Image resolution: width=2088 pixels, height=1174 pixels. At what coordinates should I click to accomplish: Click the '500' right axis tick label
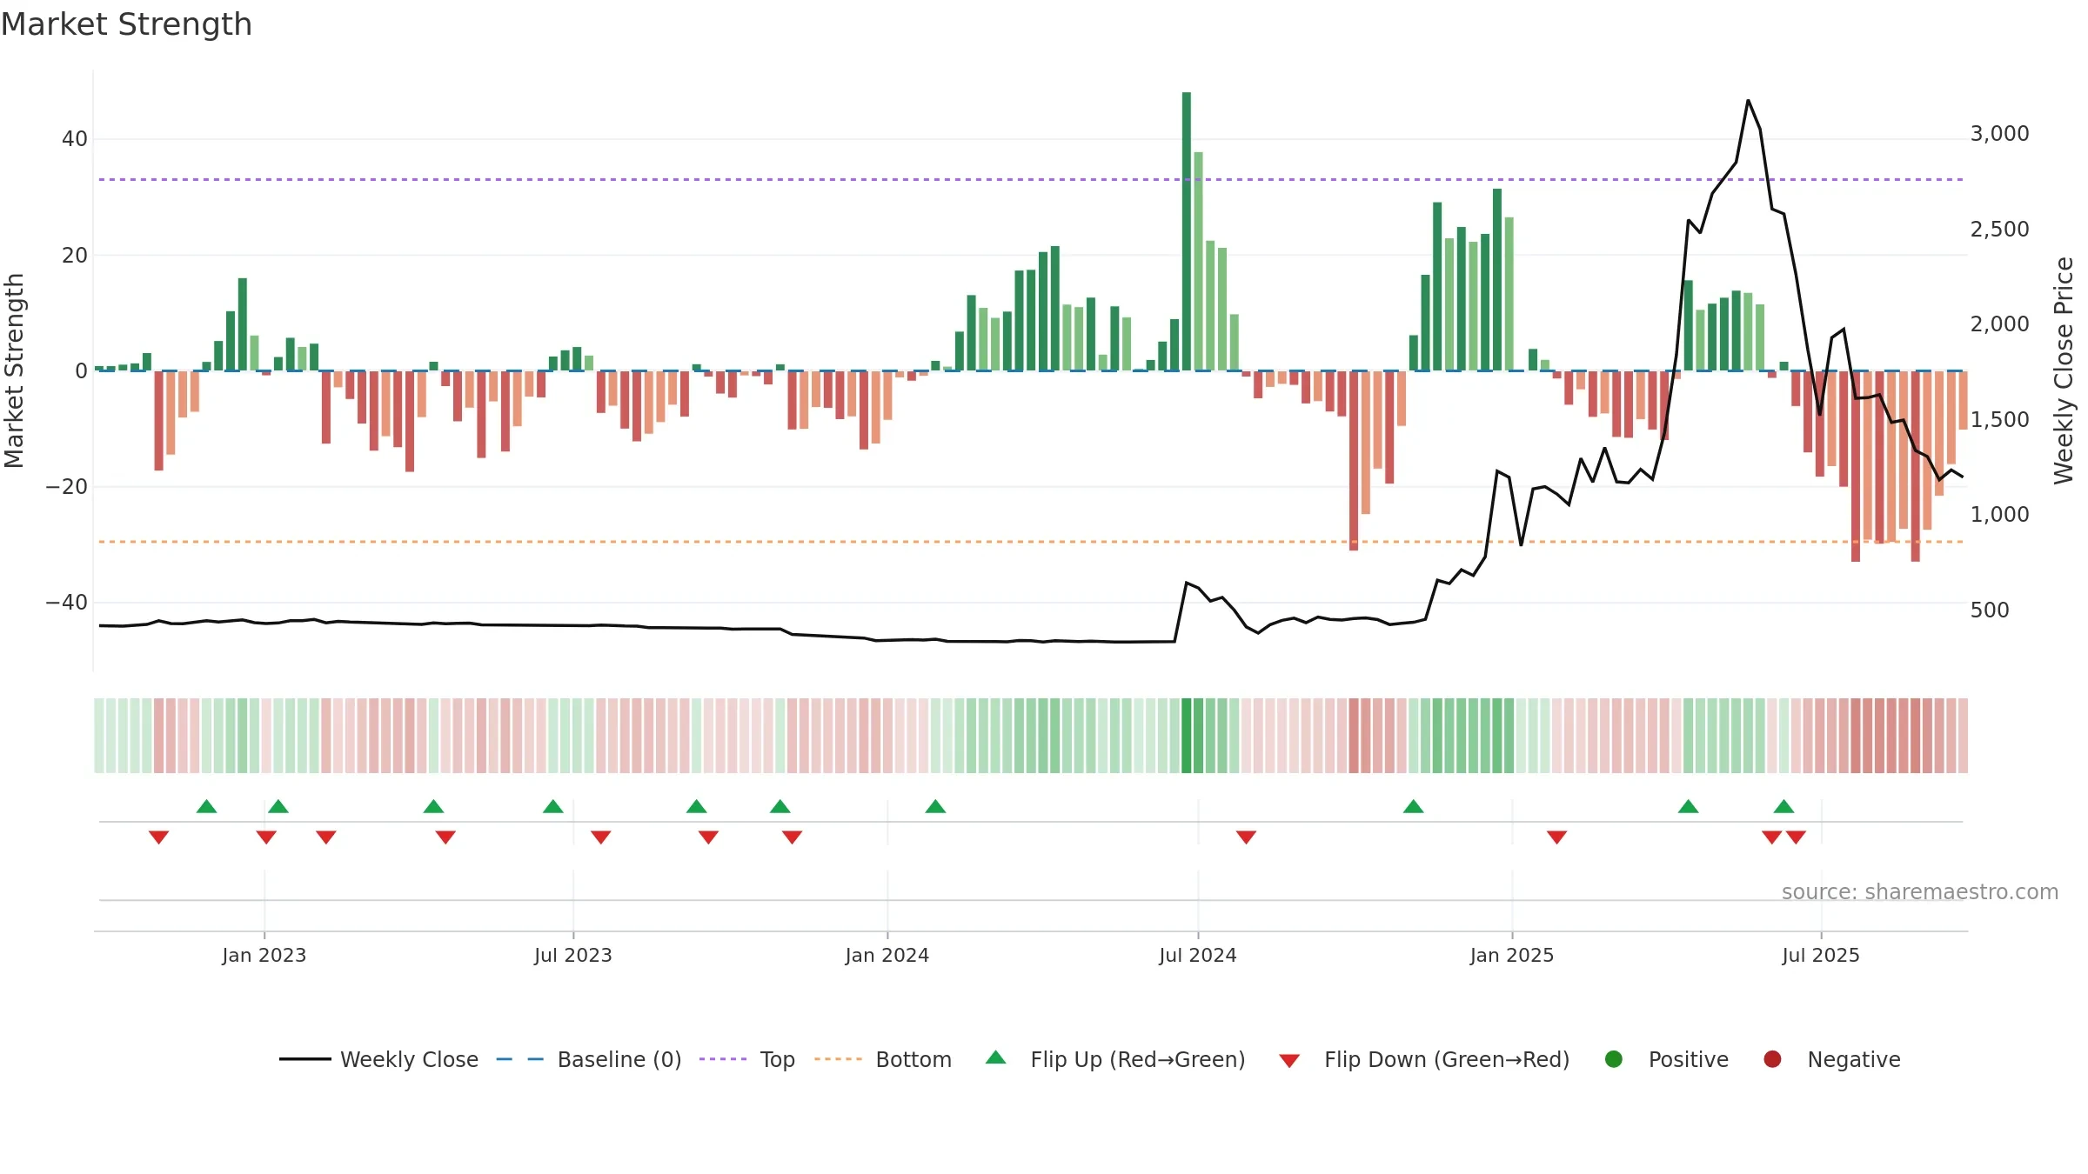(x=1990, y=610)
